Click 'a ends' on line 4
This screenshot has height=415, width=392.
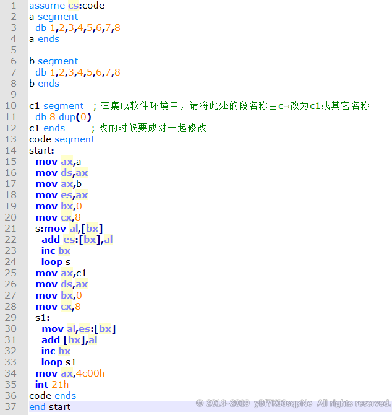44,39
